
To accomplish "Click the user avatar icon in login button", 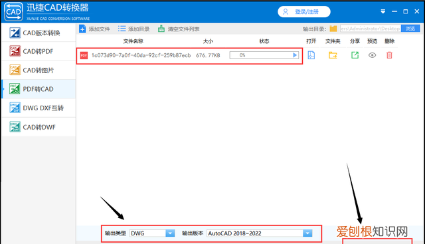I will coord(286,12).
